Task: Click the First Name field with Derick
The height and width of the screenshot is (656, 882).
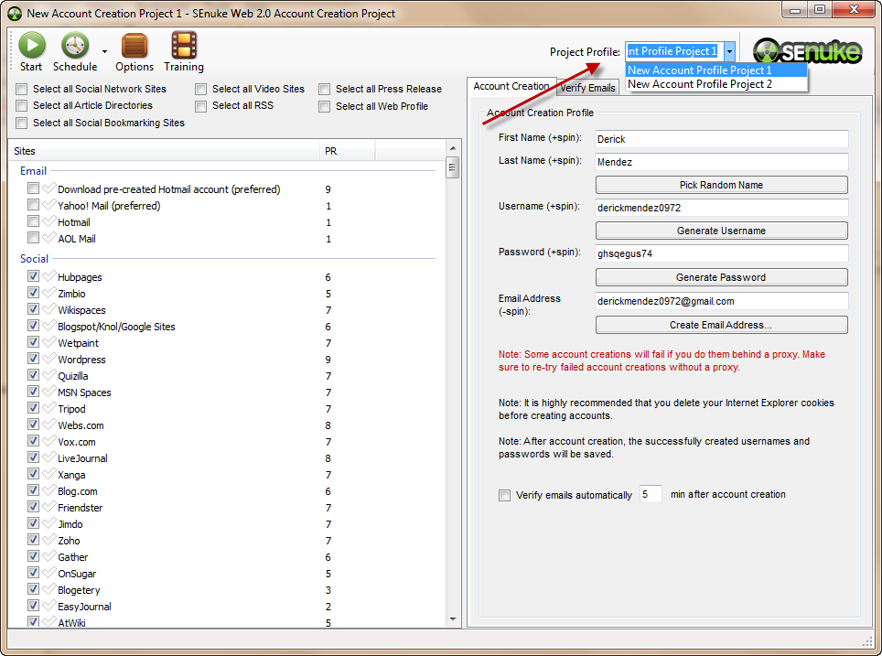Action: [x=721, y=139]
